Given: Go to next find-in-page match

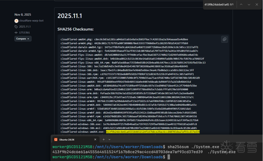Looking at the screenshot, I should 249,5.
